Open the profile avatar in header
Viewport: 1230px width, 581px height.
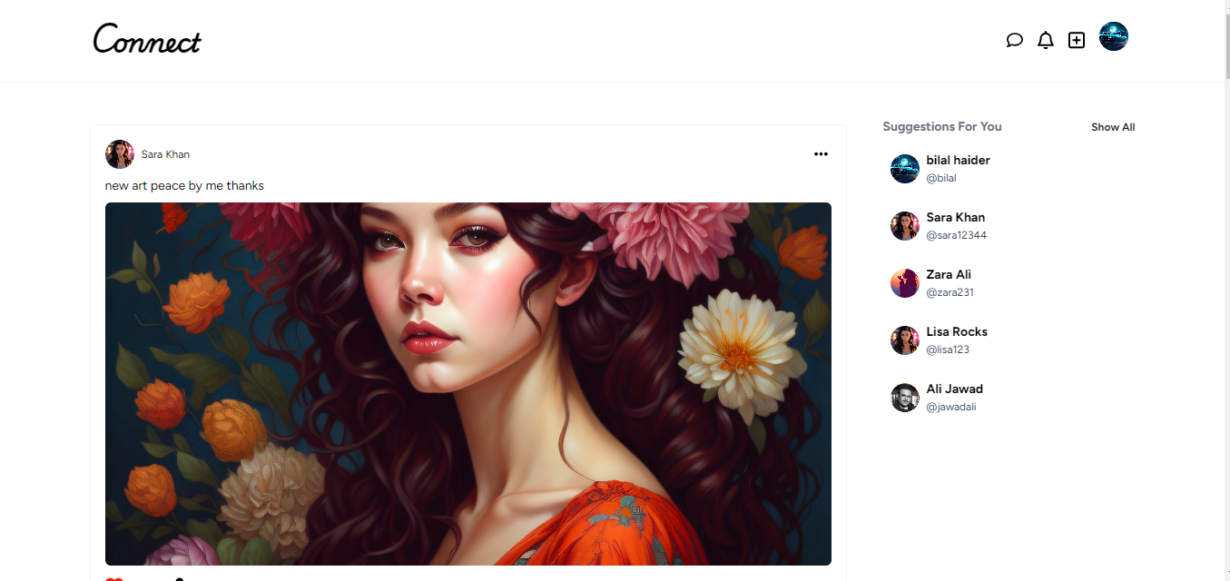click(1114, 37)
